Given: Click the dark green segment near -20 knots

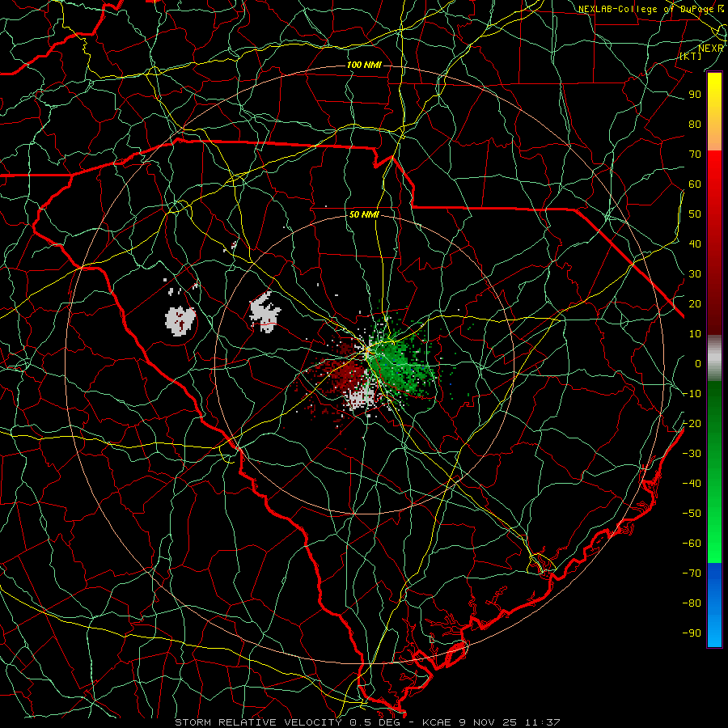Looking at the screenshot, I should point(714,418).
